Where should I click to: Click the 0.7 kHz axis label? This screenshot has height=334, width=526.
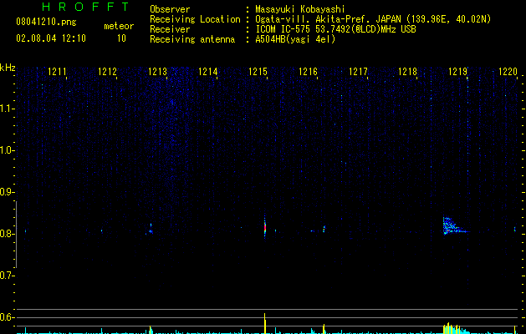(7, 276)
